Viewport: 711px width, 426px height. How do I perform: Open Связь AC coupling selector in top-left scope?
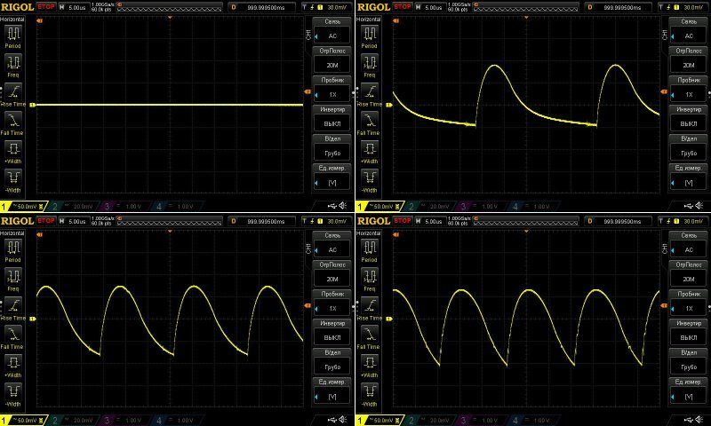pos(332,31)
